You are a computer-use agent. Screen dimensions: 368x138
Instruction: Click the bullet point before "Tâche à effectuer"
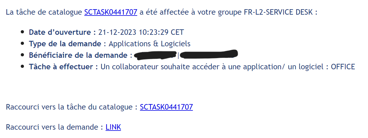click(22, 67)
